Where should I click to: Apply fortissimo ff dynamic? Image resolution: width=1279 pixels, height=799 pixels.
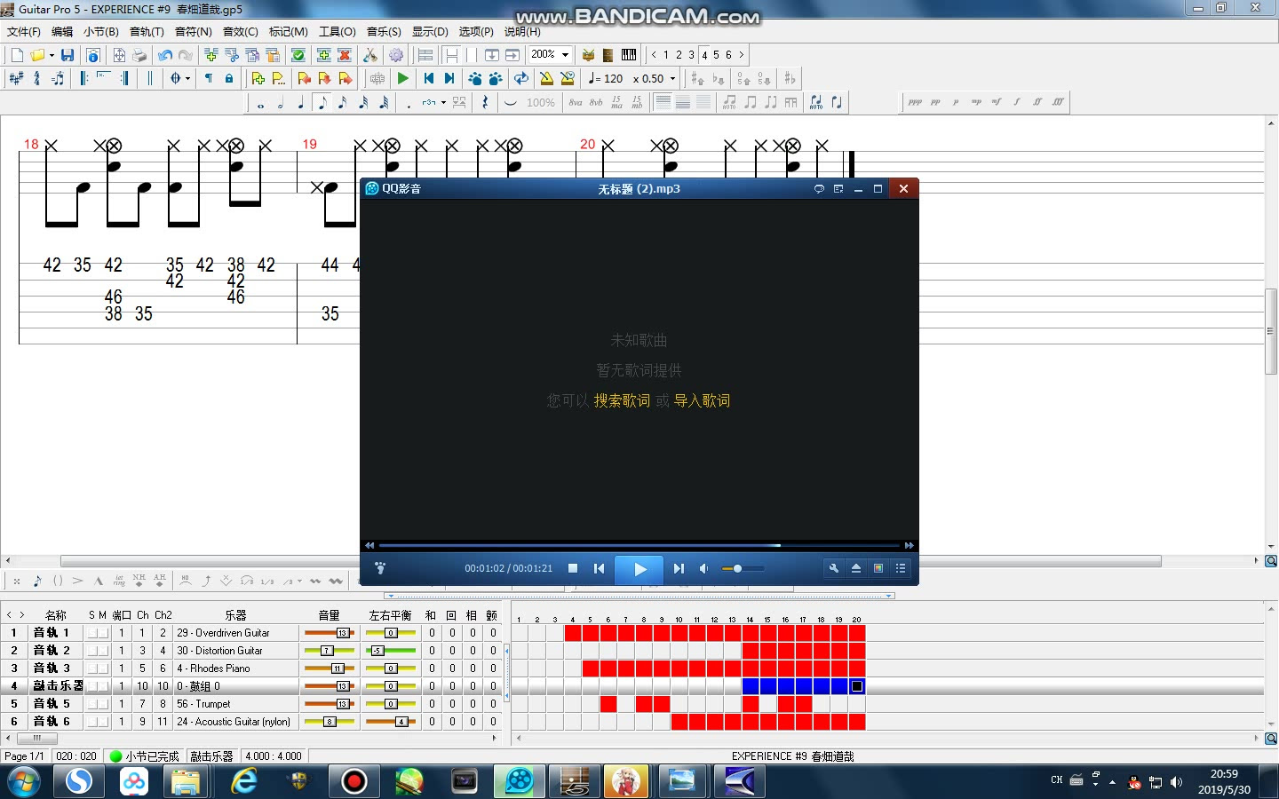coord(1037,102)
